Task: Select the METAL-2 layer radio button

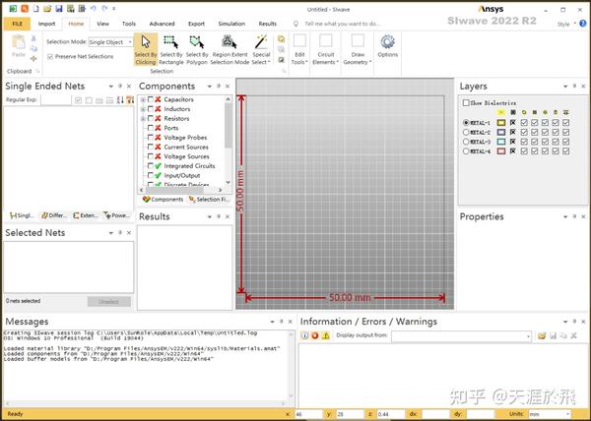Action: [466, 132]
